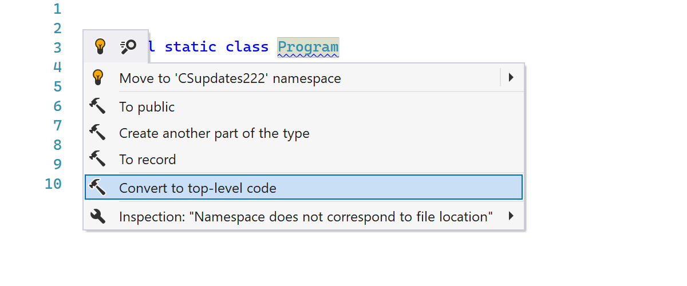Click the lightbulb quick-actions icon in the toolbar
Viewport: 687px width, 286px height.
pos(100,46)
